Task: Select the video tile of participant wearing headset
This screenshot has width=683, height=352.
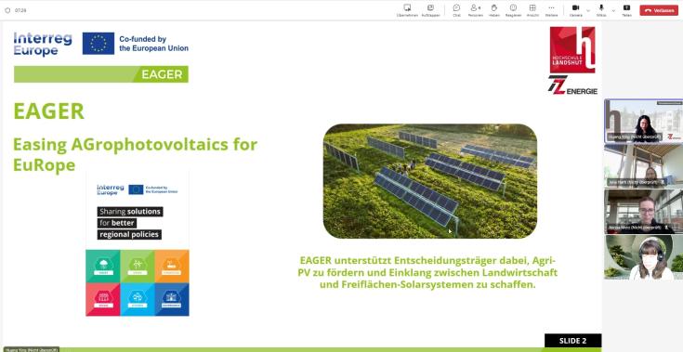Action: click(x=643, y=256)
